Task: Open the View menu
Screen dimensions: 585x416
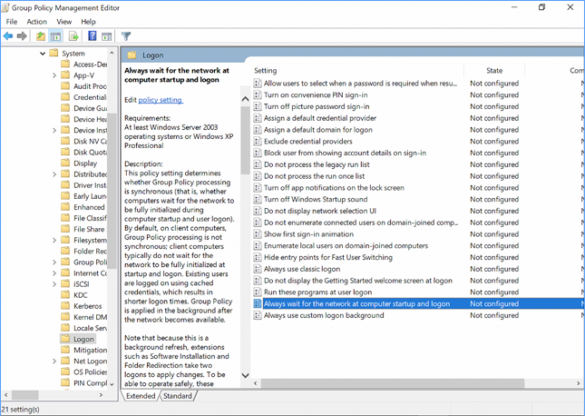Action: [64, 21]
